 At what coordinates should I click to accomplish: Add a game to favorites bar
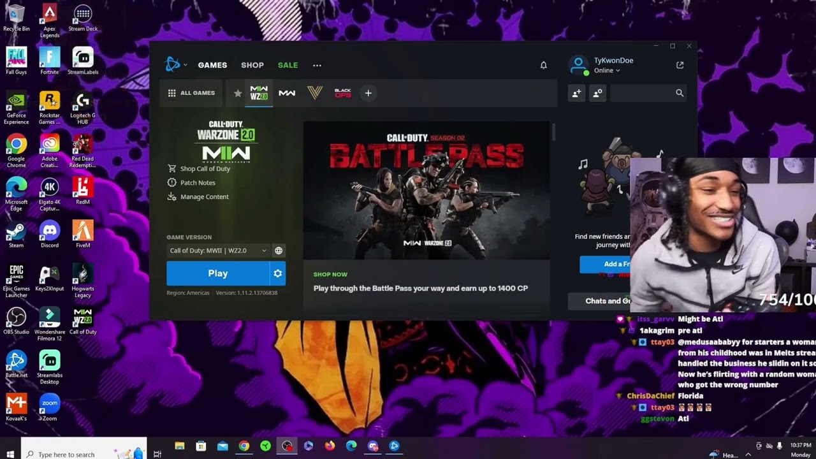pos(368,93)
